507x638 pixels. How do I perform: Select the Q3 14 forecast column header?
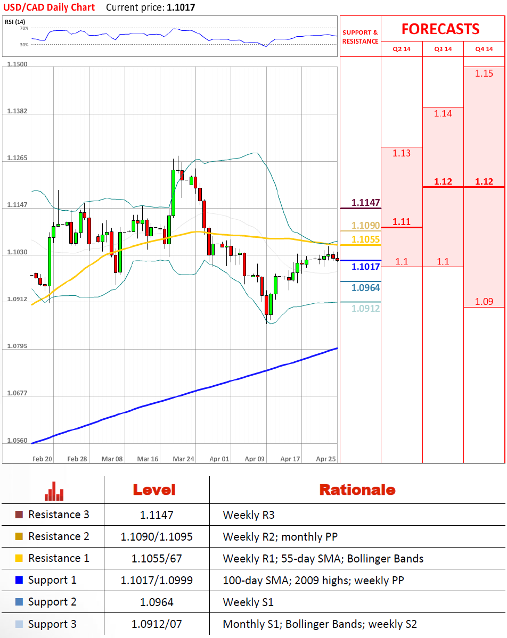(x=443, y=49)
